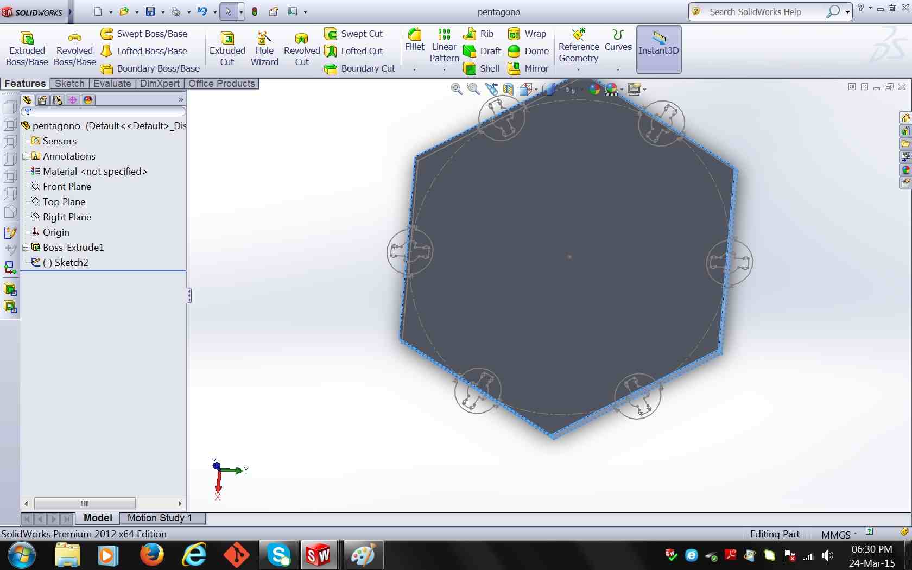
Task: Click the Boundary Cut tool
Action: [x=359, y=68]
